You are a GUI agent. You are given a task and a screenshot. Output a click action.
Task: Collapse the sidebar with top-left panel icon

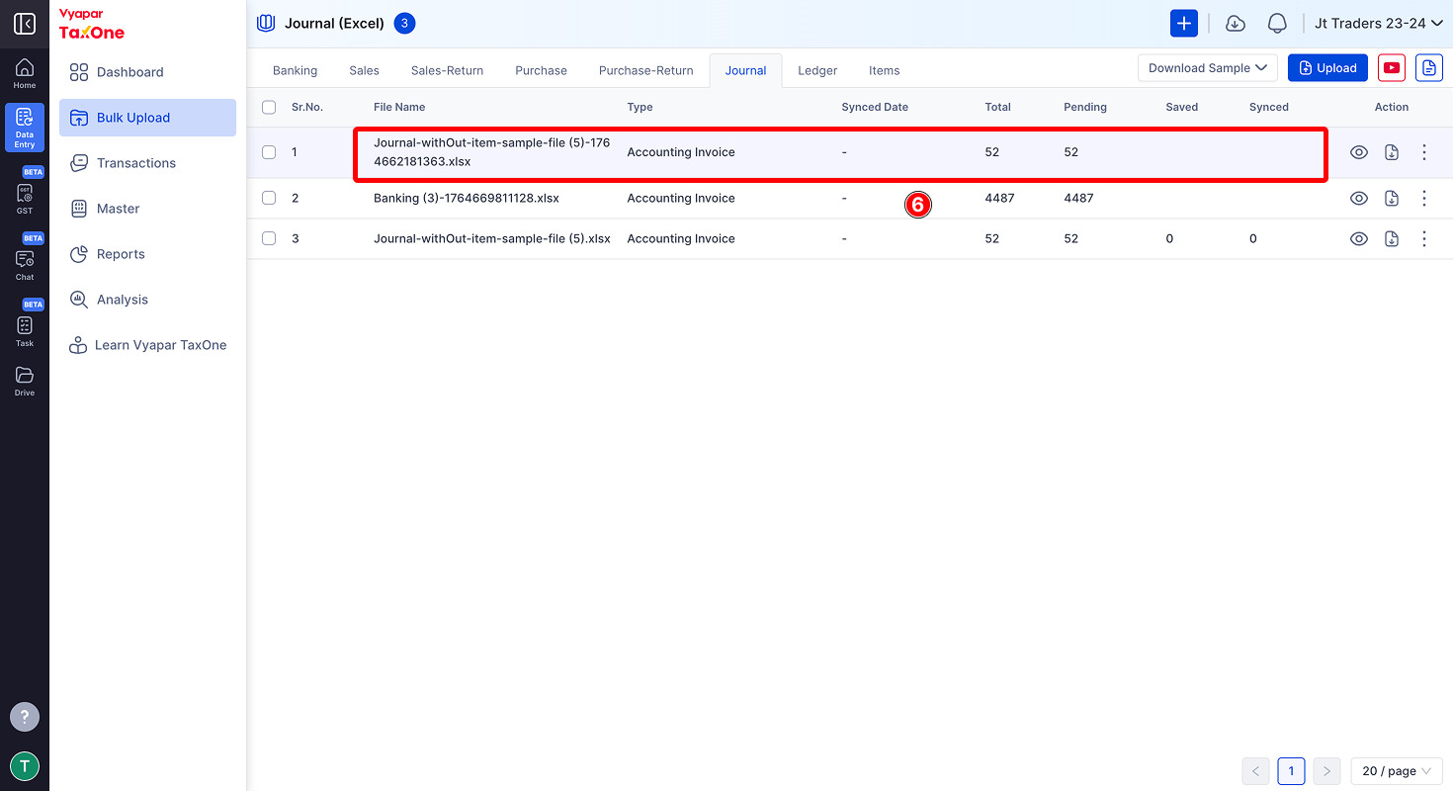(x=25, y=24)
